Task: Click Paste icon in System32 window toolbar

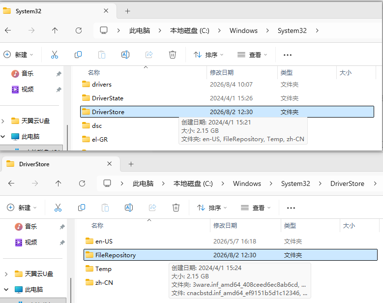Action: 102,55
